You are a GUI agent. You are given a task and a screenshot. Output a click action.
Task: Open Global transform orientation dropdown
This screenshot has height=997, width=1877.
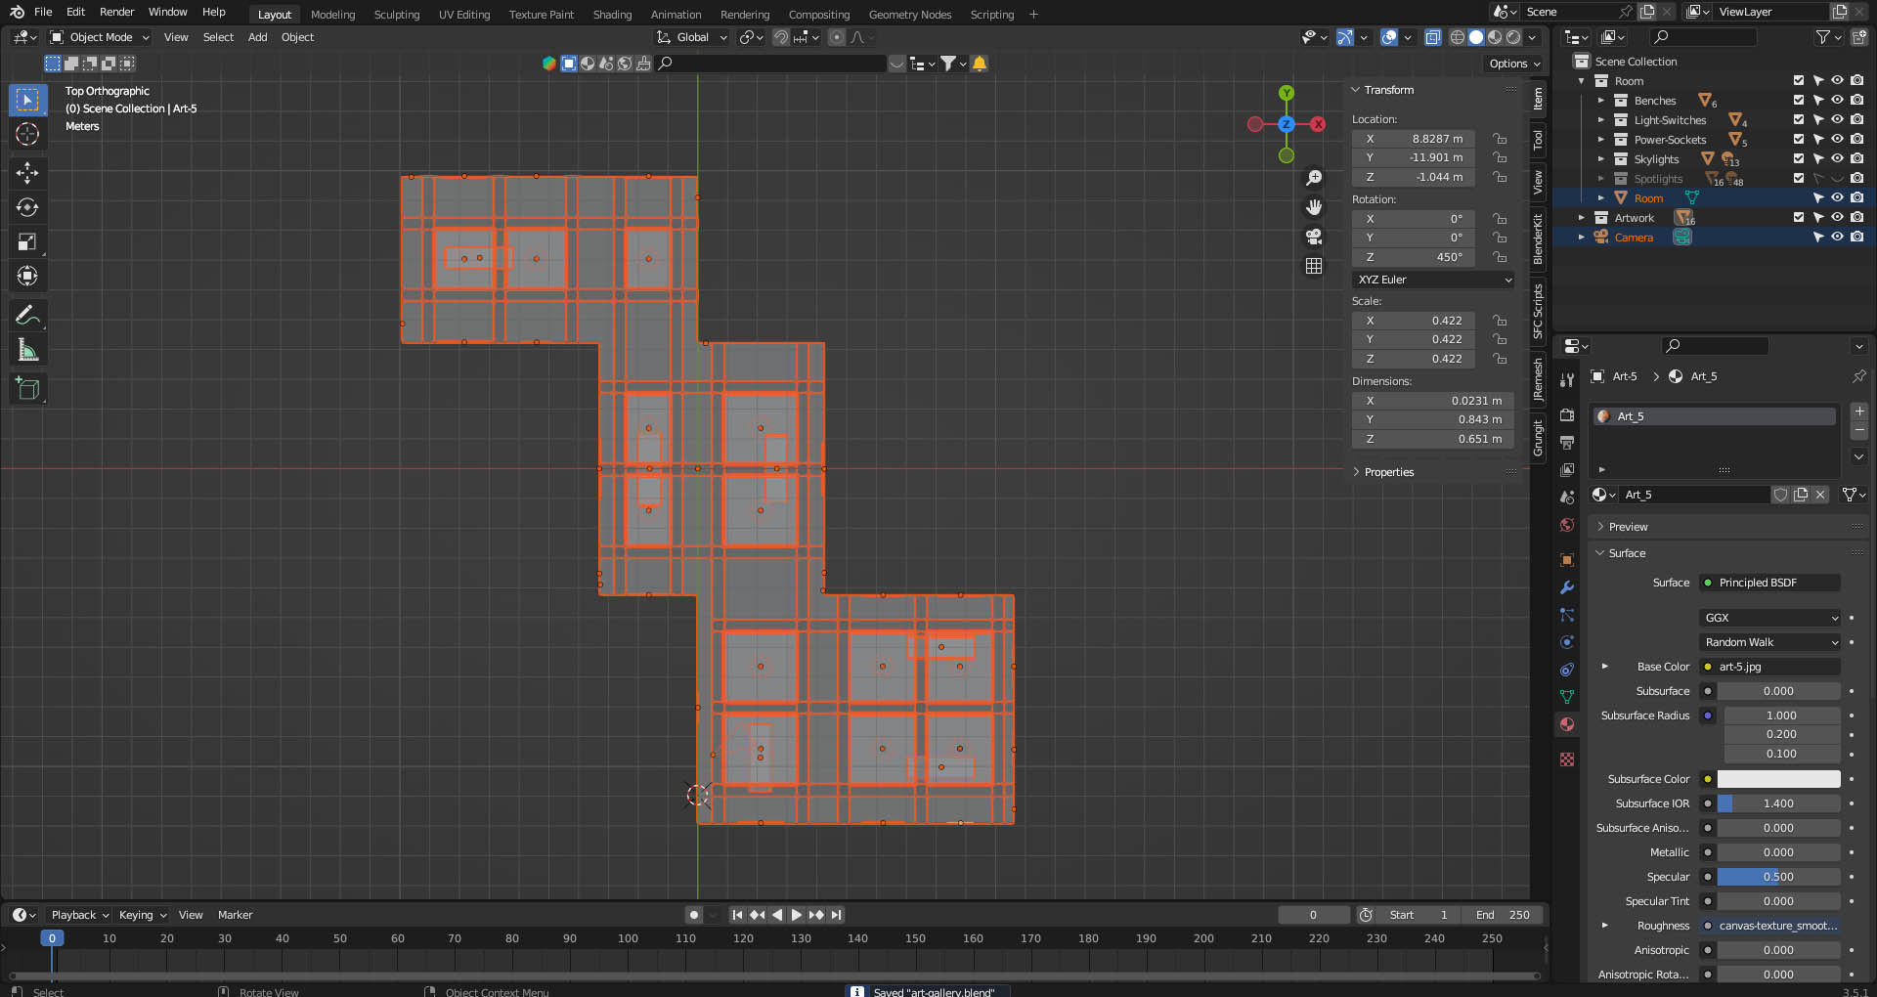pyautogui.click(x=692, y=37)
